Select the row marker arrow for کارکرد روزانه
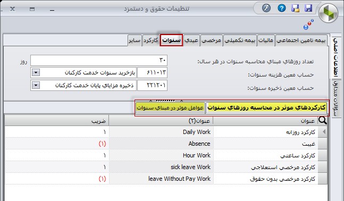Screen dimensions: 344x201 click(322, 132)
